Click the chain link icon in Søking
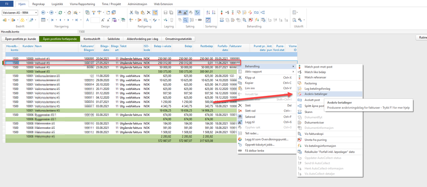The image size is (427, 187). tap(200, 20)
